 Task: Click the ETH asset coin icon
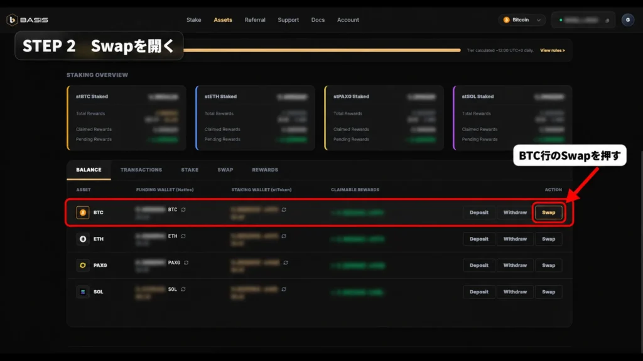pyautogui.click(x=83, y=239)
